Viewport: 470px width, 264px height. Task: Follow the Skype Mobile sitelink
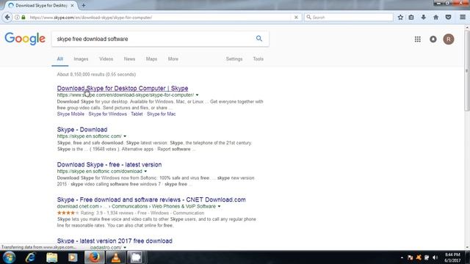(70, 114)
